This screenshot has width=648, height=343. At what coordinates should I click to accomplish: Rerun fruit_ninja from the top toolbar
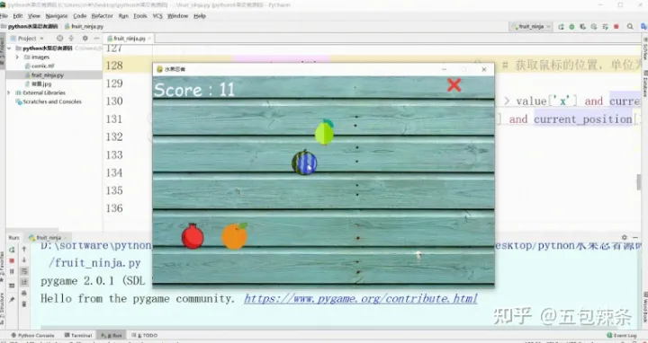point(561,26)
